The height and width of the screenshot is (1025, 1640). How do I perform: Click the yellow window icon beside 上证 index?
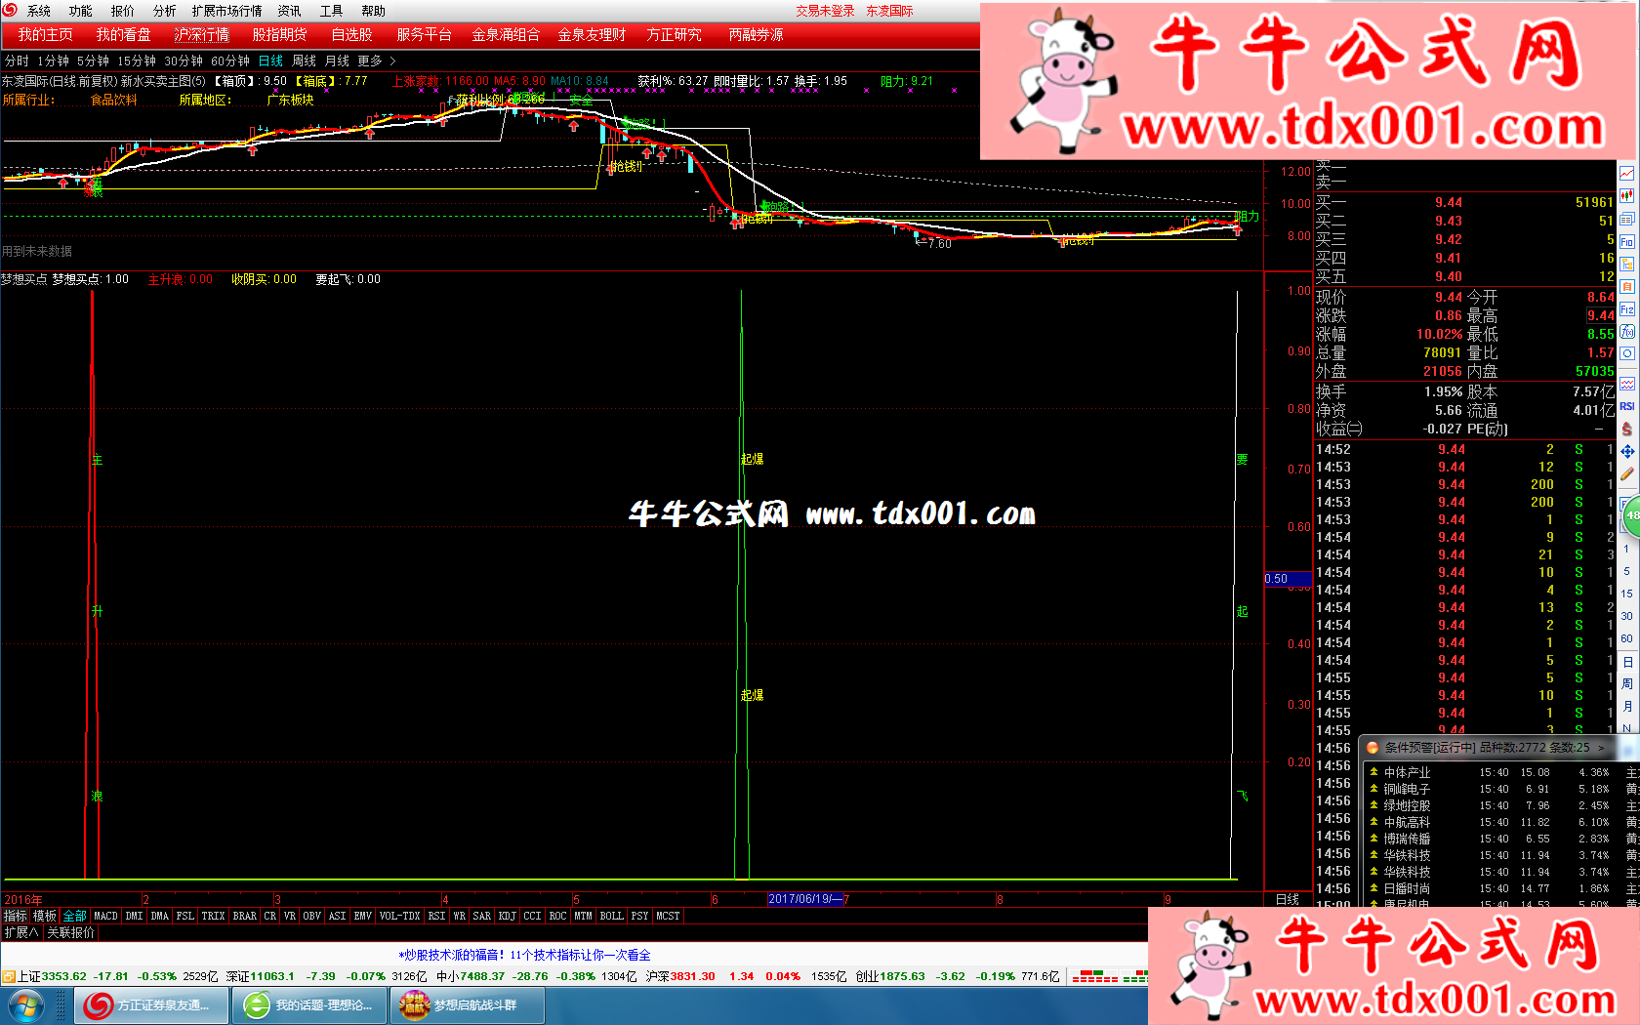(x=8, y=976)
